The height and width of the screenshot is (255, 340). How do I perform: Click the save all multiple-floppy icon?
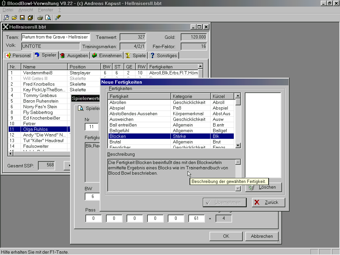(30, 18)
